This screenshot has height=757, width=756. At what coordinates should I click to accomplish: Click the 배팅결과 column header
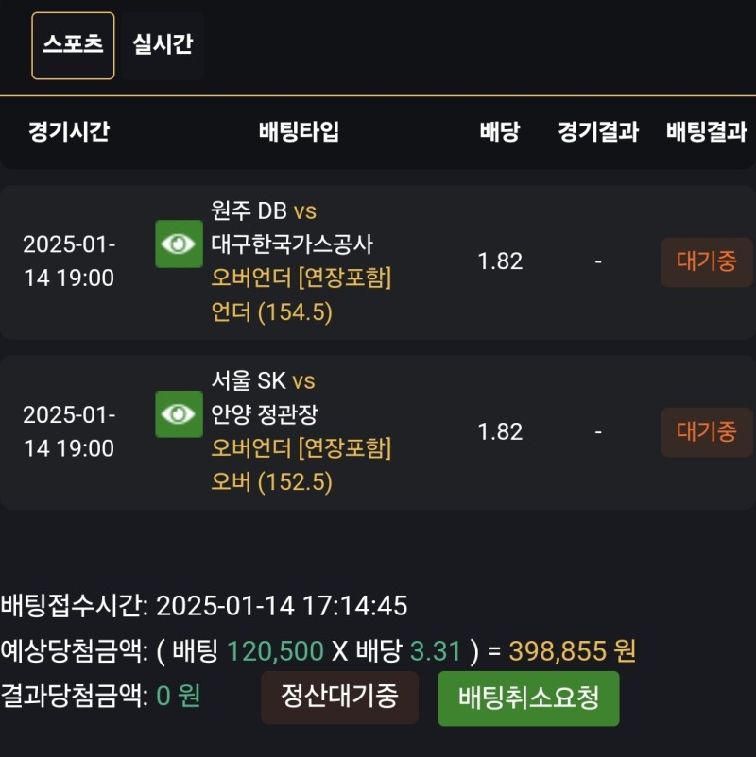706,132
